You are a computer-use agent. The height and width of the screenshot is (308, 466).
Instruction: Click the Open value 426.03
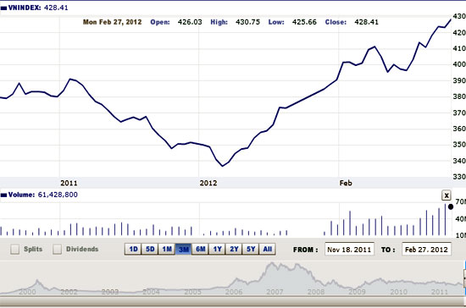click(190, 22)
